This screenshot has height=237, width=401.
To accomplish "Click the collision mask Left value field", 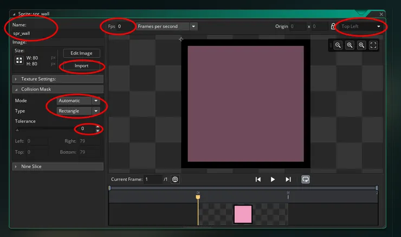I will (x=37, y=141).
